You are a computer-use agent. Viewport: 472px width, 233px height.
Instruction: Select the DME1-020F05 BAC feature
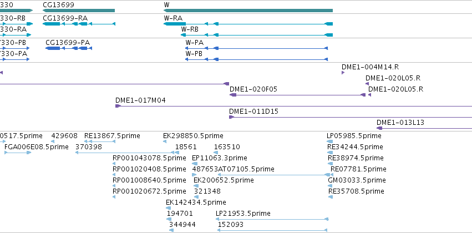point(297,95)
